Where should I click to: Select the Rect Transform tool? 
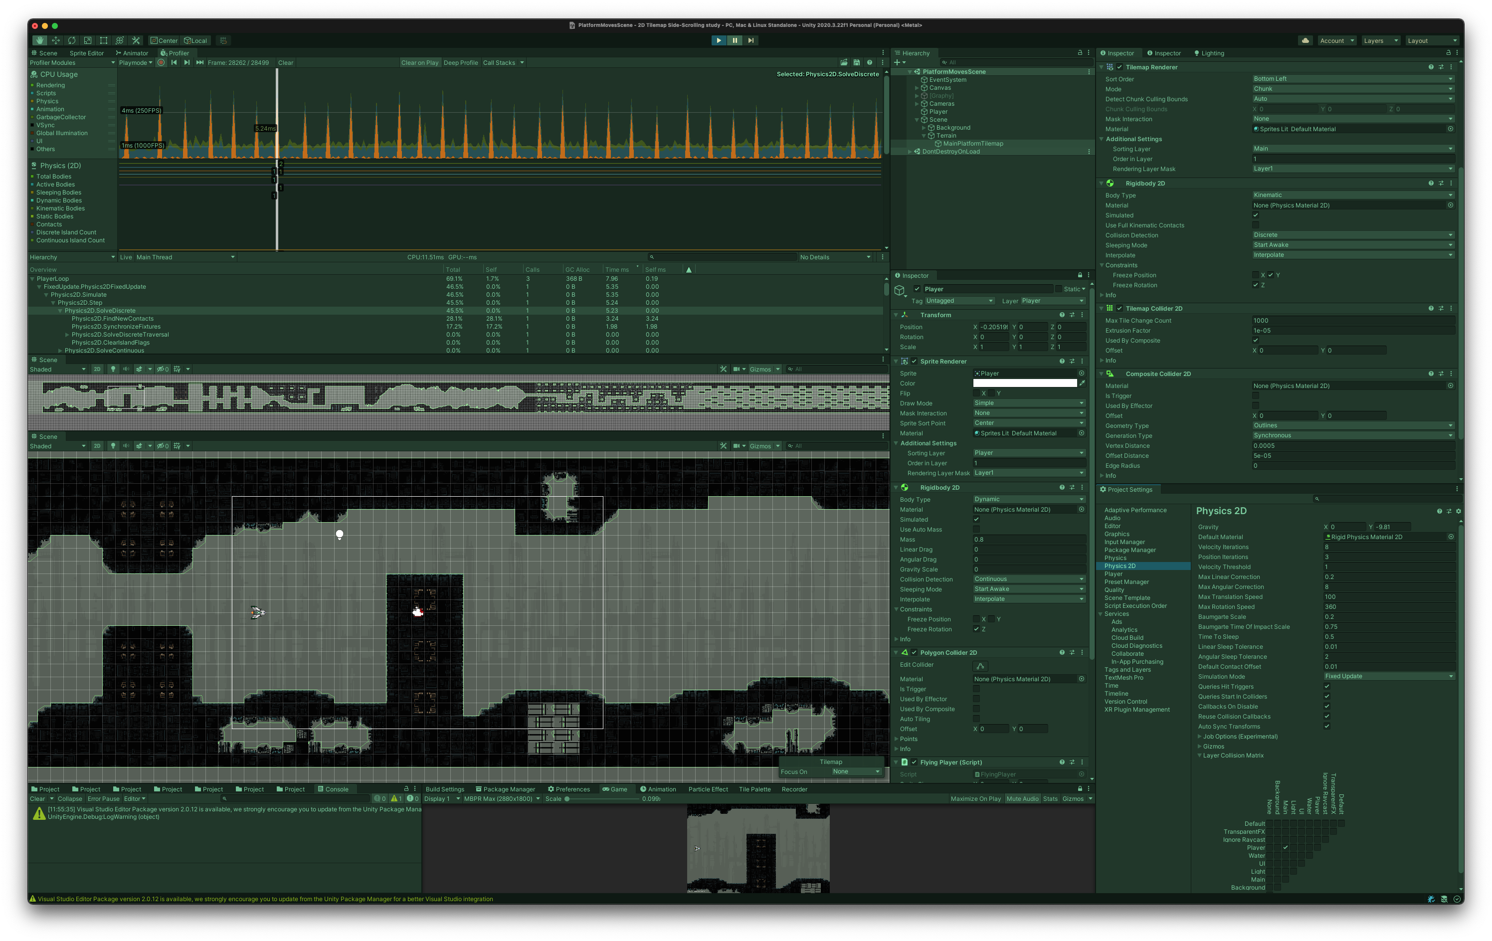click(x=104, y=40)
